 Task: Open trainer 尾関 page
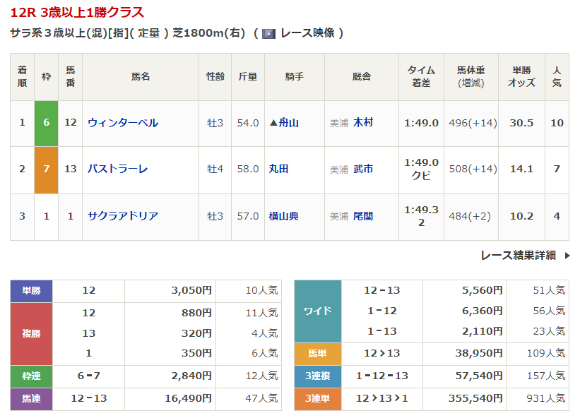[x=363, y=216]
